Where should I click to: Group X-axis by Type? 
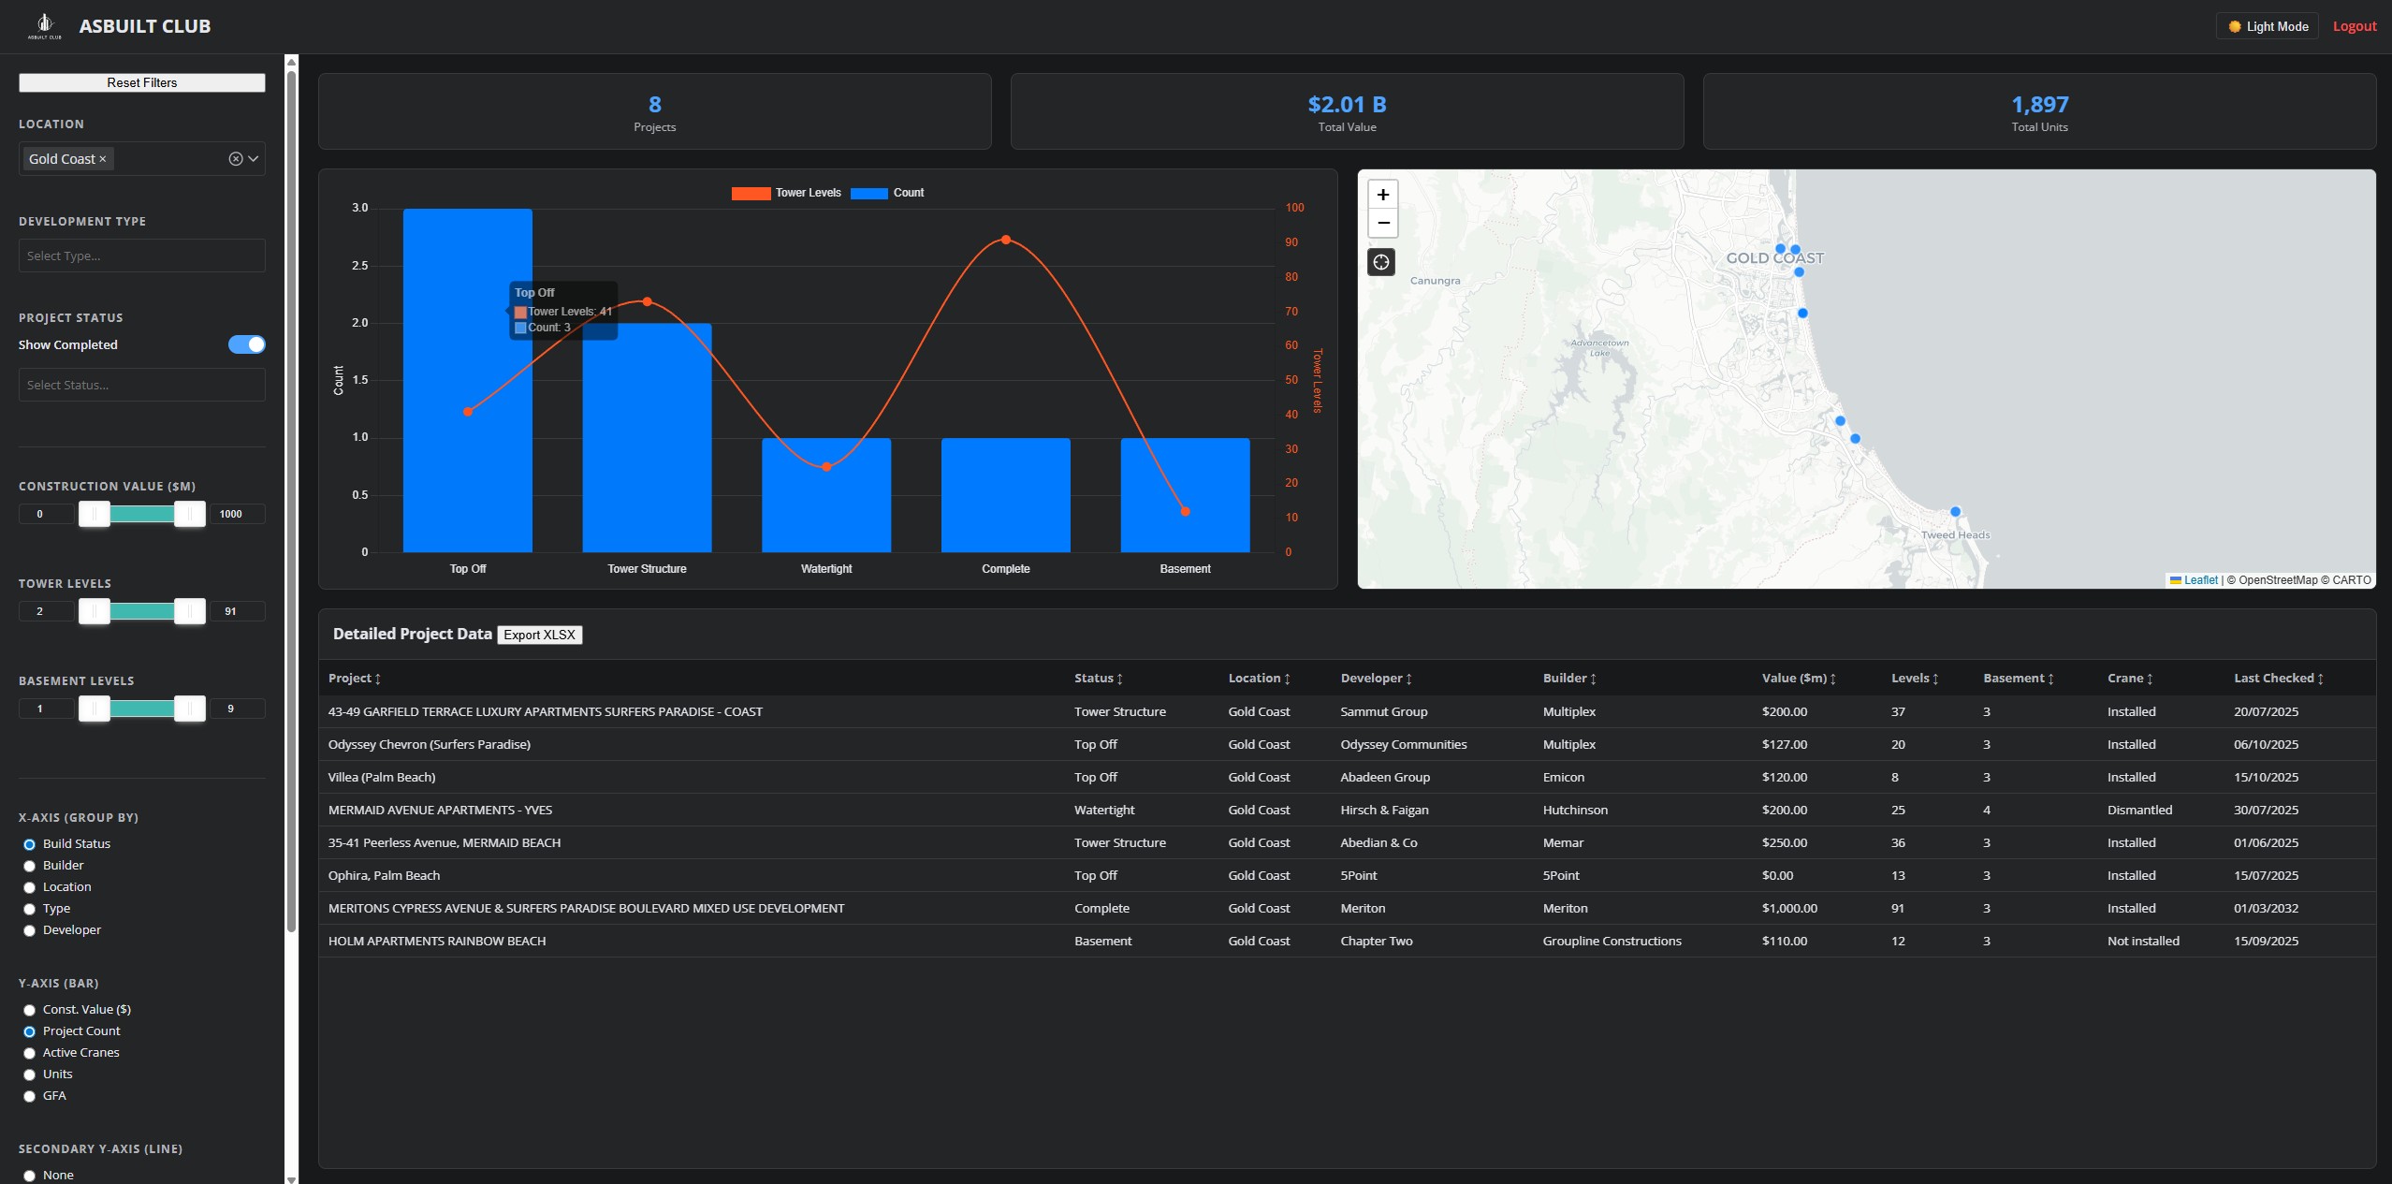(29, 909)
